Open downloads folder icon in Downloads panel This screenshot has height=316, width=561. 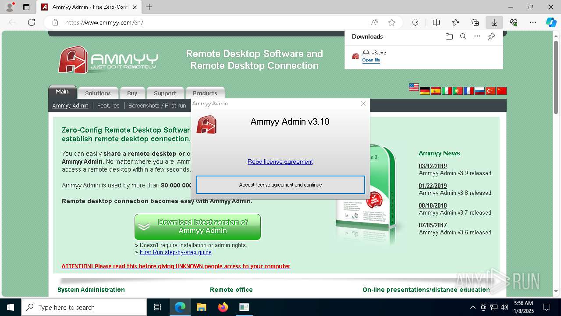click(x=449, y=36)
